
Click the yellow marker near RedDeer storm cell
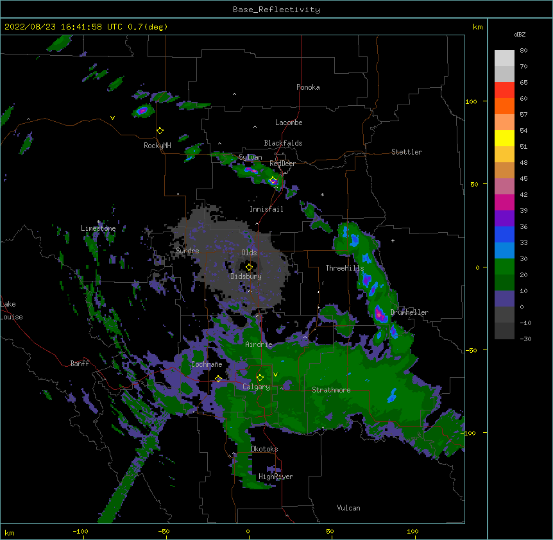click(273, 180)
